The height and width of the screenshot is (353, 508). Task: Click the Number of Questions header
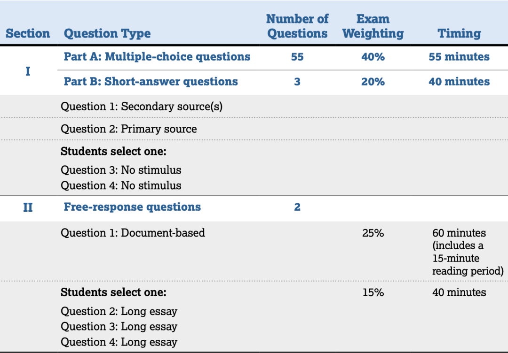[x=297, y=26]
